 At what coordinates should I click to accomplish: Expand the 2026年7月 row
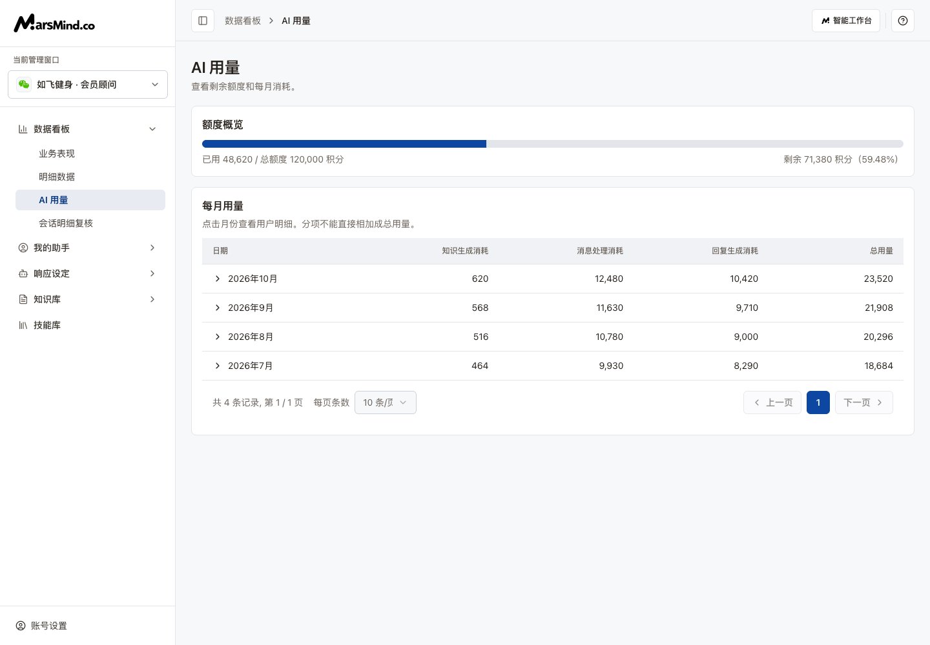click(x=218, y=366)
